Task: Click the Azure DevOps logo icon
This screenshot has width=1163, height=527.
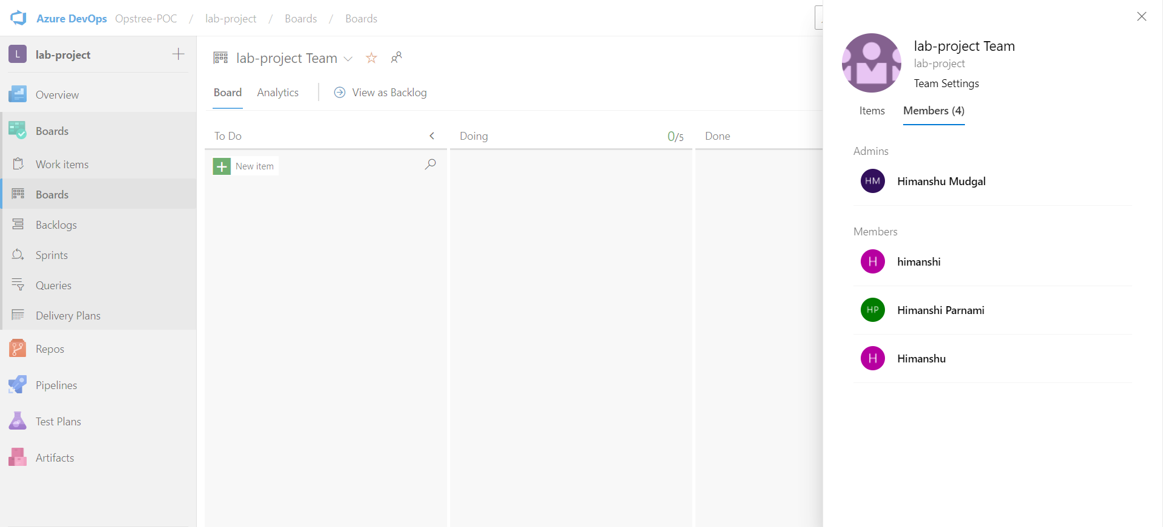Action: (x=18, y=18)
